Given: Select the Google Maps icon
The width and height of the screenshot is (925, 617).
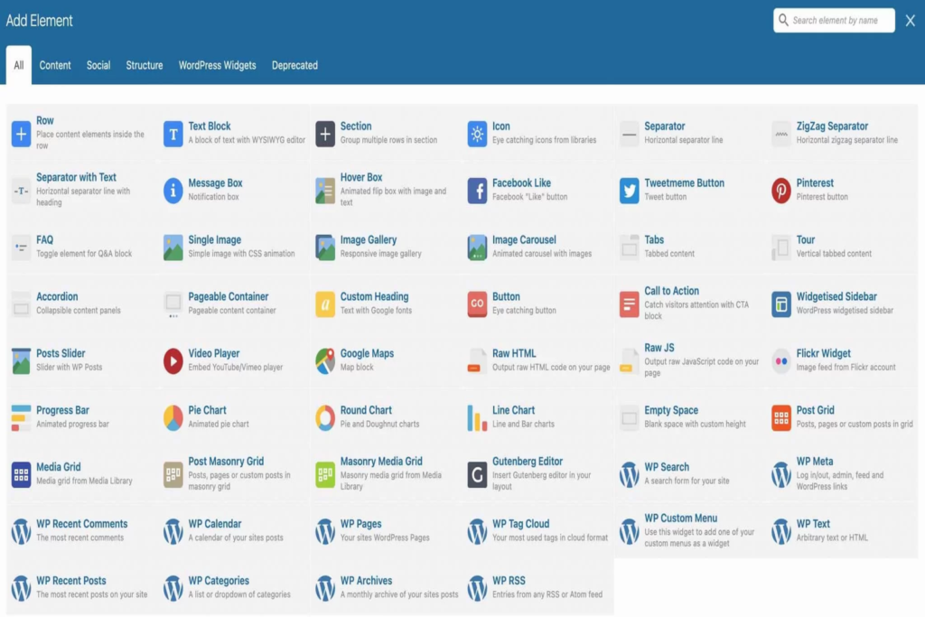Looking at the screenshot, I should tap(325, 361).
